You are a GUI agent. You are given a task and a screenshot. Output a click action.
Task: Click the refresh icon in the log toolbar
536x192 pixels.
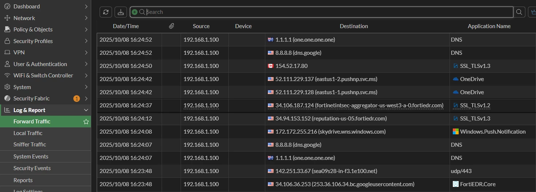pyautogui.click(x=105, y=12)
